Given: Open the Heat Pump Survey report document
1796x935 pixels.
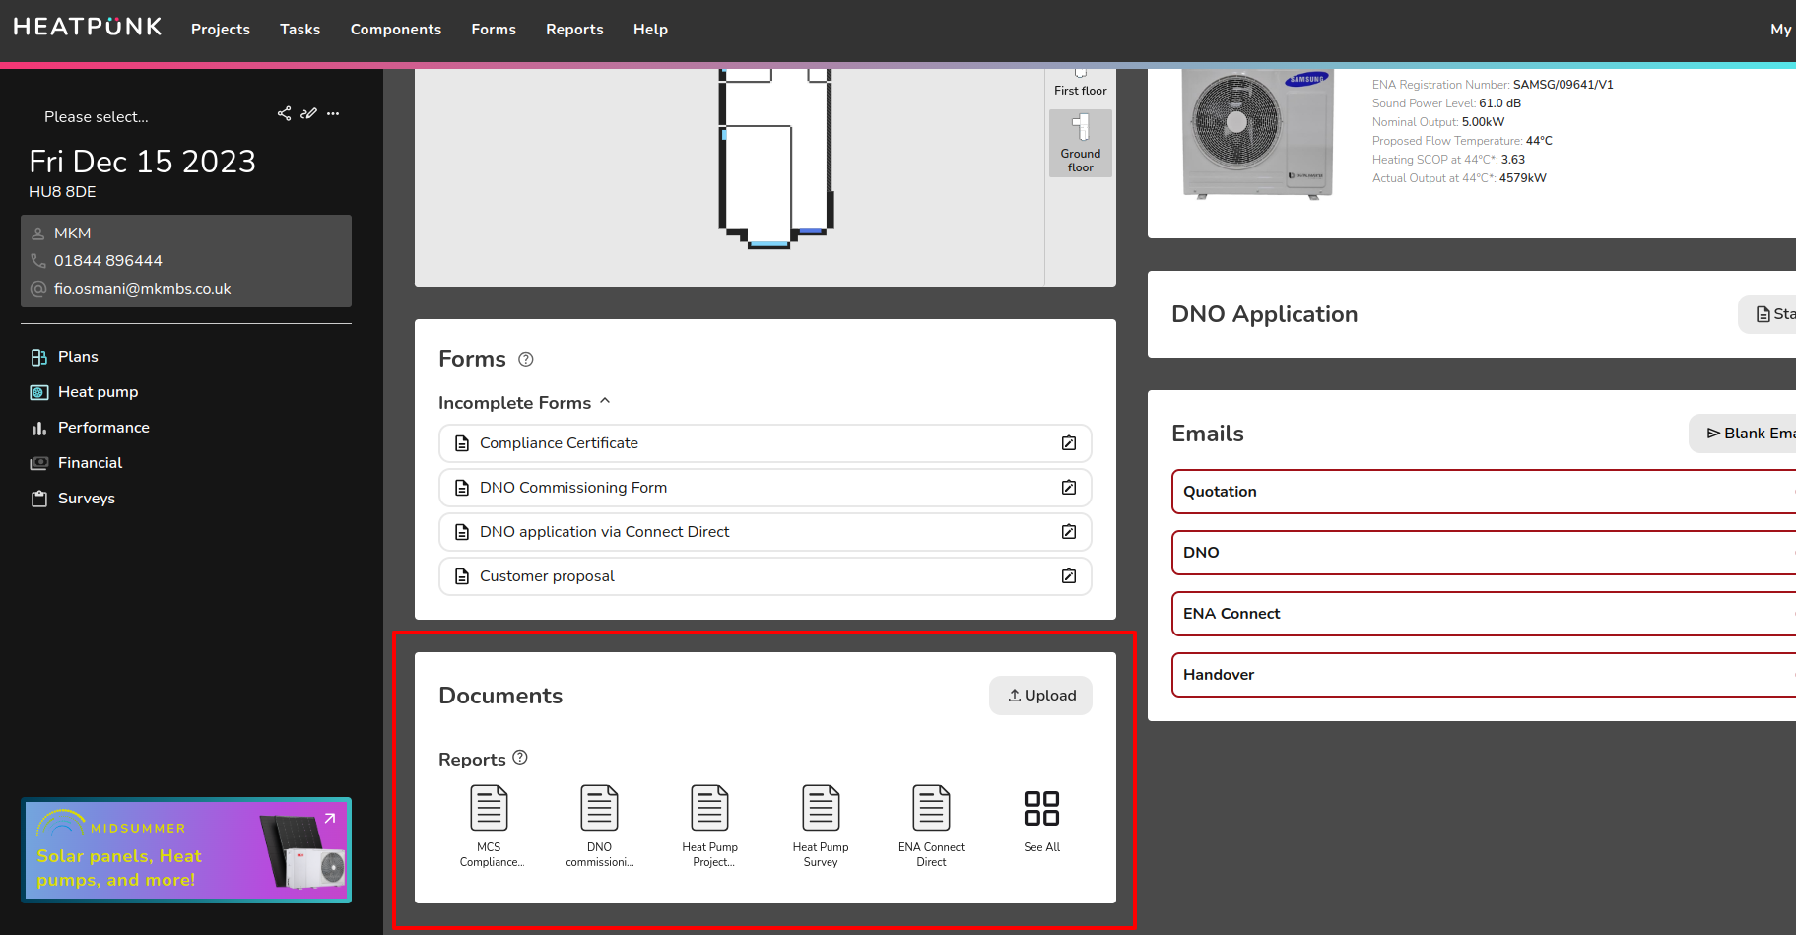Looking at the screenshot, I should [821, 826].
